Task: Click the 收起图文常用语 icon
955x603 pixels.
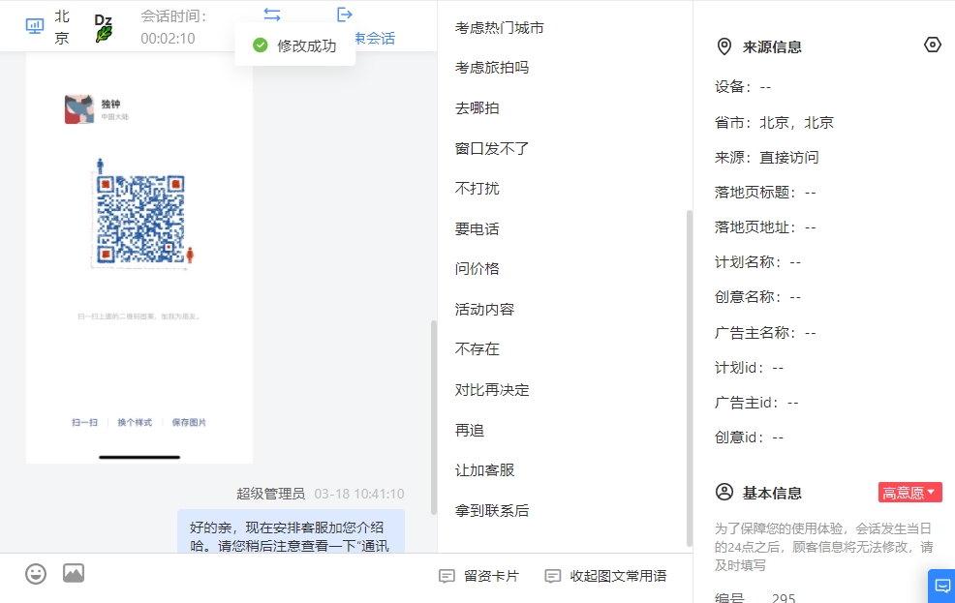Action: click(552, 576)
